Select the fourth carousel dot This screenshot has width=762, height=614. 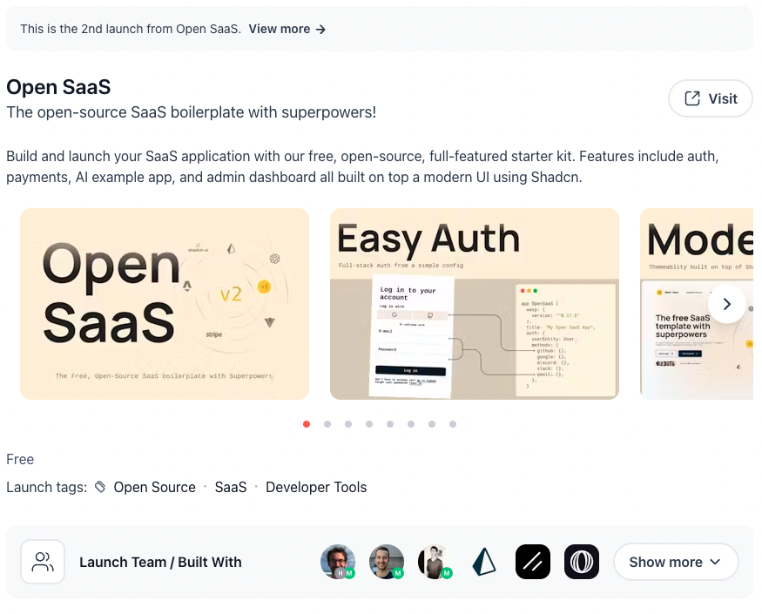coord(369,424)
